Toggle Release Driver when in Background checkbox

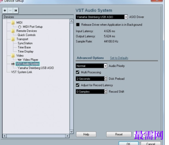pyautogui.click(x=78, y=25)
